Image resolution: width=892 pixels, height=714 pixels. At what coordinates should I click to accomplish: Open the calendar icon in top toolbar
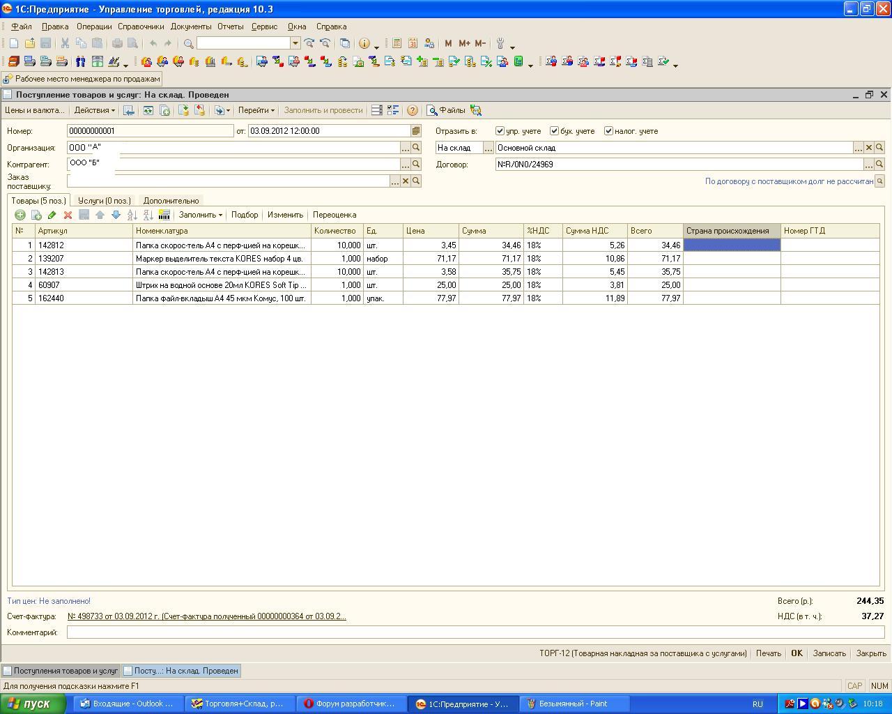click(413, 43)
